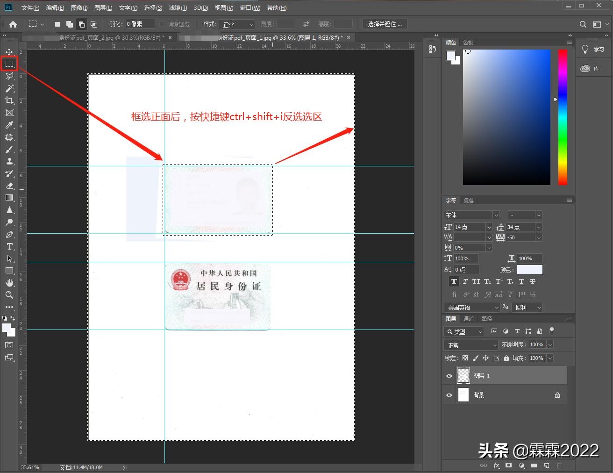Select the Crop tool
Image resolution: width=613 pixels, height=473 pixels.
(x=9, y=100)
